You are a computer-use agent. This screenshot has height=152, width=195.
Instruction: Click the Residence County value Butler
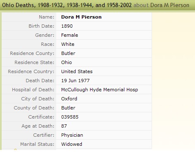(68, 53)
